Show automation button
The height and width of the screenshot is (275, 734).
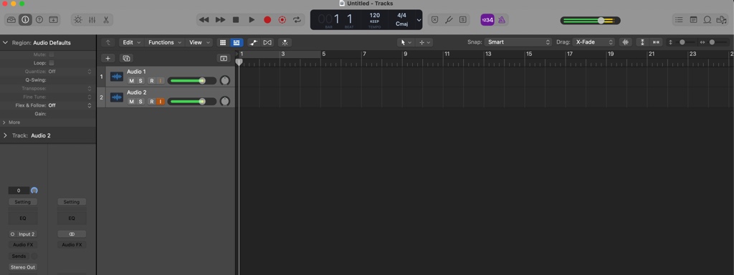coord(253,42)
